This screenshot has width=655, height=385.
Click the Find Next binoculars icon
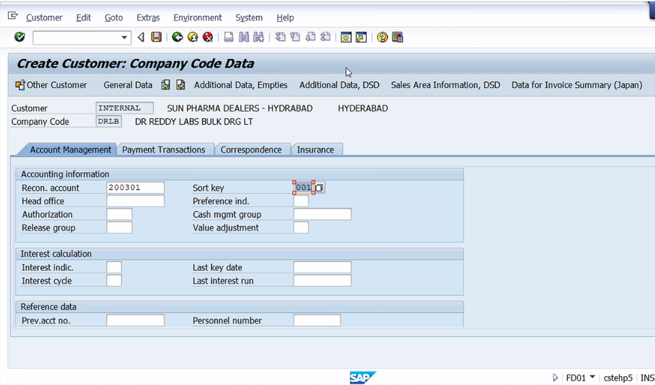click(x=259, y=37)
